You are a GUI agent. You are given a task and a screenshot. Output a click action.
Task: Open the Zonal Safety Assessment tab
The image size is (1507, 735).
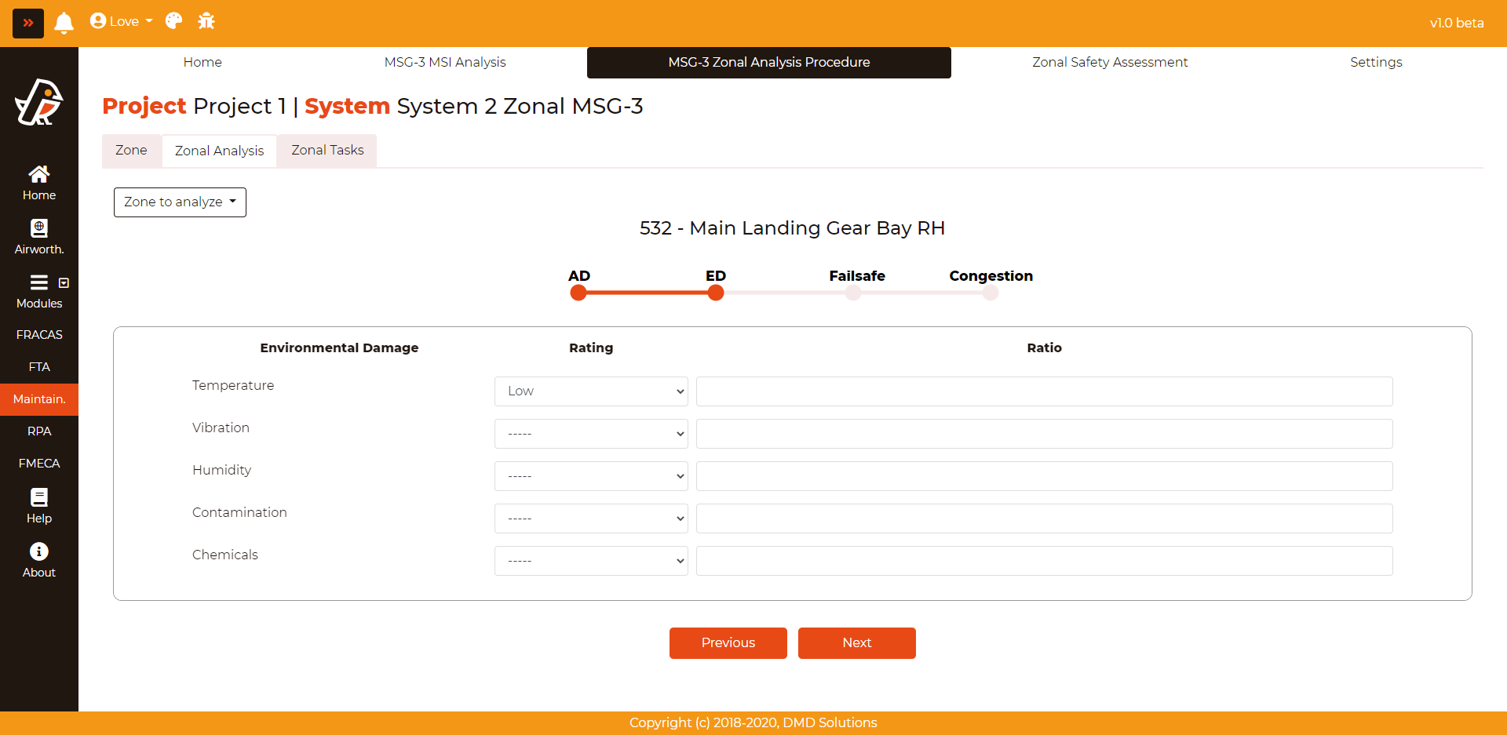(x=1109, y=62)
